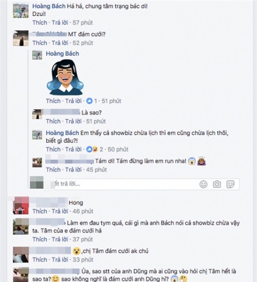This screenshot has width=257, height=282.
Task: Open Hoàng Bách profile from top comment
Action: click(49, 6)
